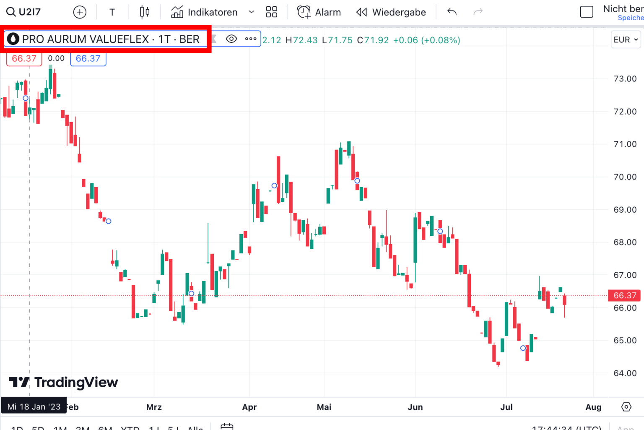Viewport: 644px width, 430px height.
Task: Click the L71.75 low value in legend
Action: tap(337, 40)
